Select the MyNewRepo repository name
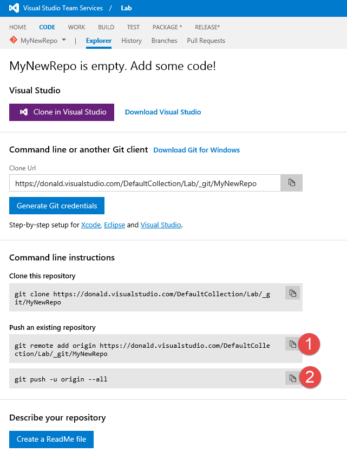This screenshot has height=465, width=347. point(39,41)
